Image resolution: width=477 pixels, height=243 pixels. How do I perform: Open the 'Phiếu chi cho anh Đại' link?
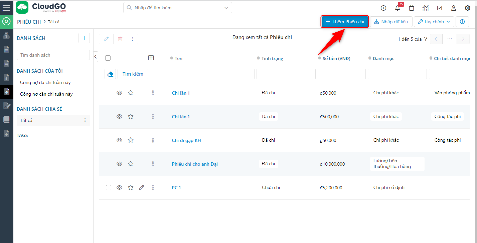(x=195, y=164)
